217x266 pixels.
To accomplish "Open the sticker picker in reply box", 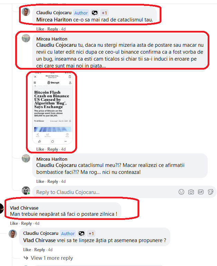I will [x=210, y=192].
